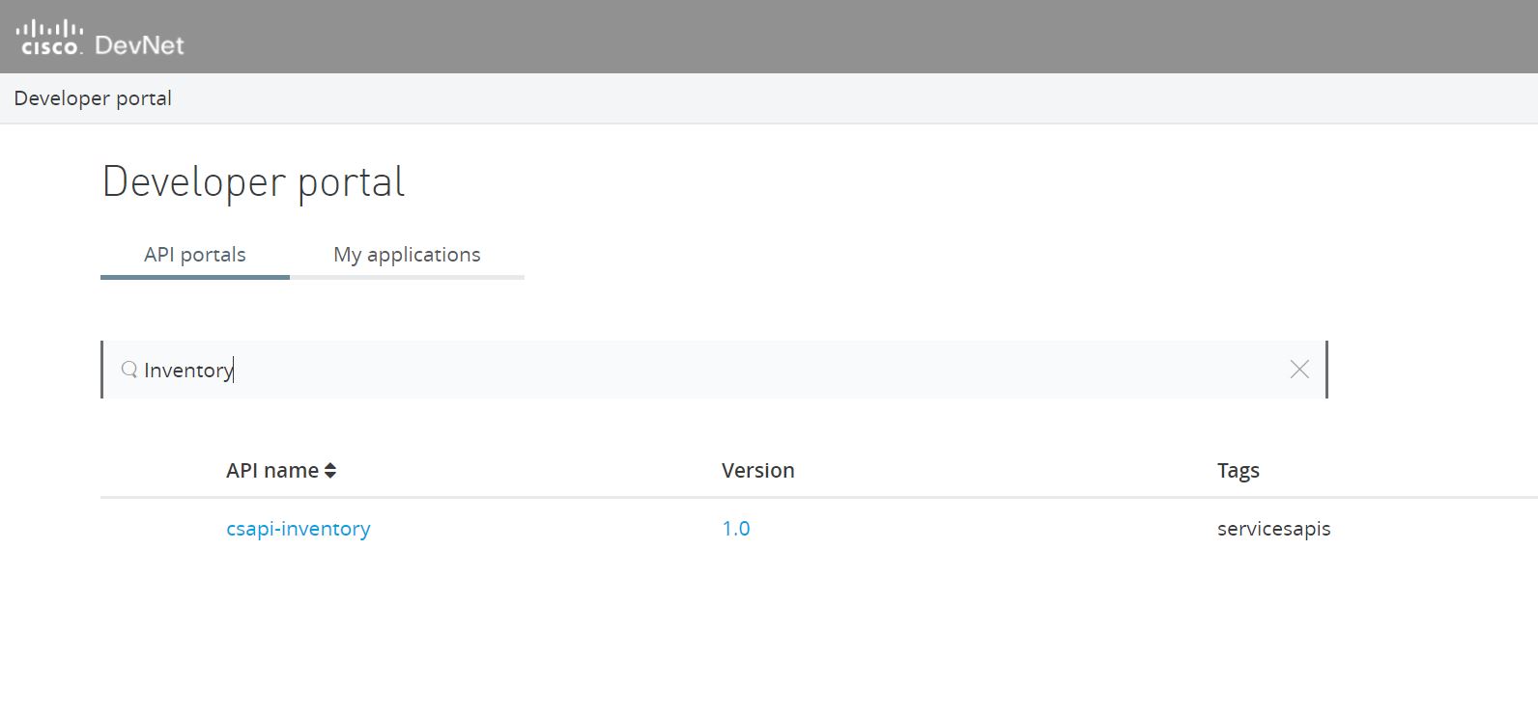The image size is (1538, 715).
Task: Open the csapi-inventory API link
Action: coord(299,529)
